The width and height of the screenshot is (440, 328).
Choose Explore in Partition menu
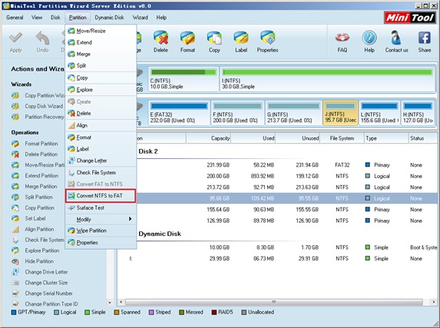coord(101,90)
